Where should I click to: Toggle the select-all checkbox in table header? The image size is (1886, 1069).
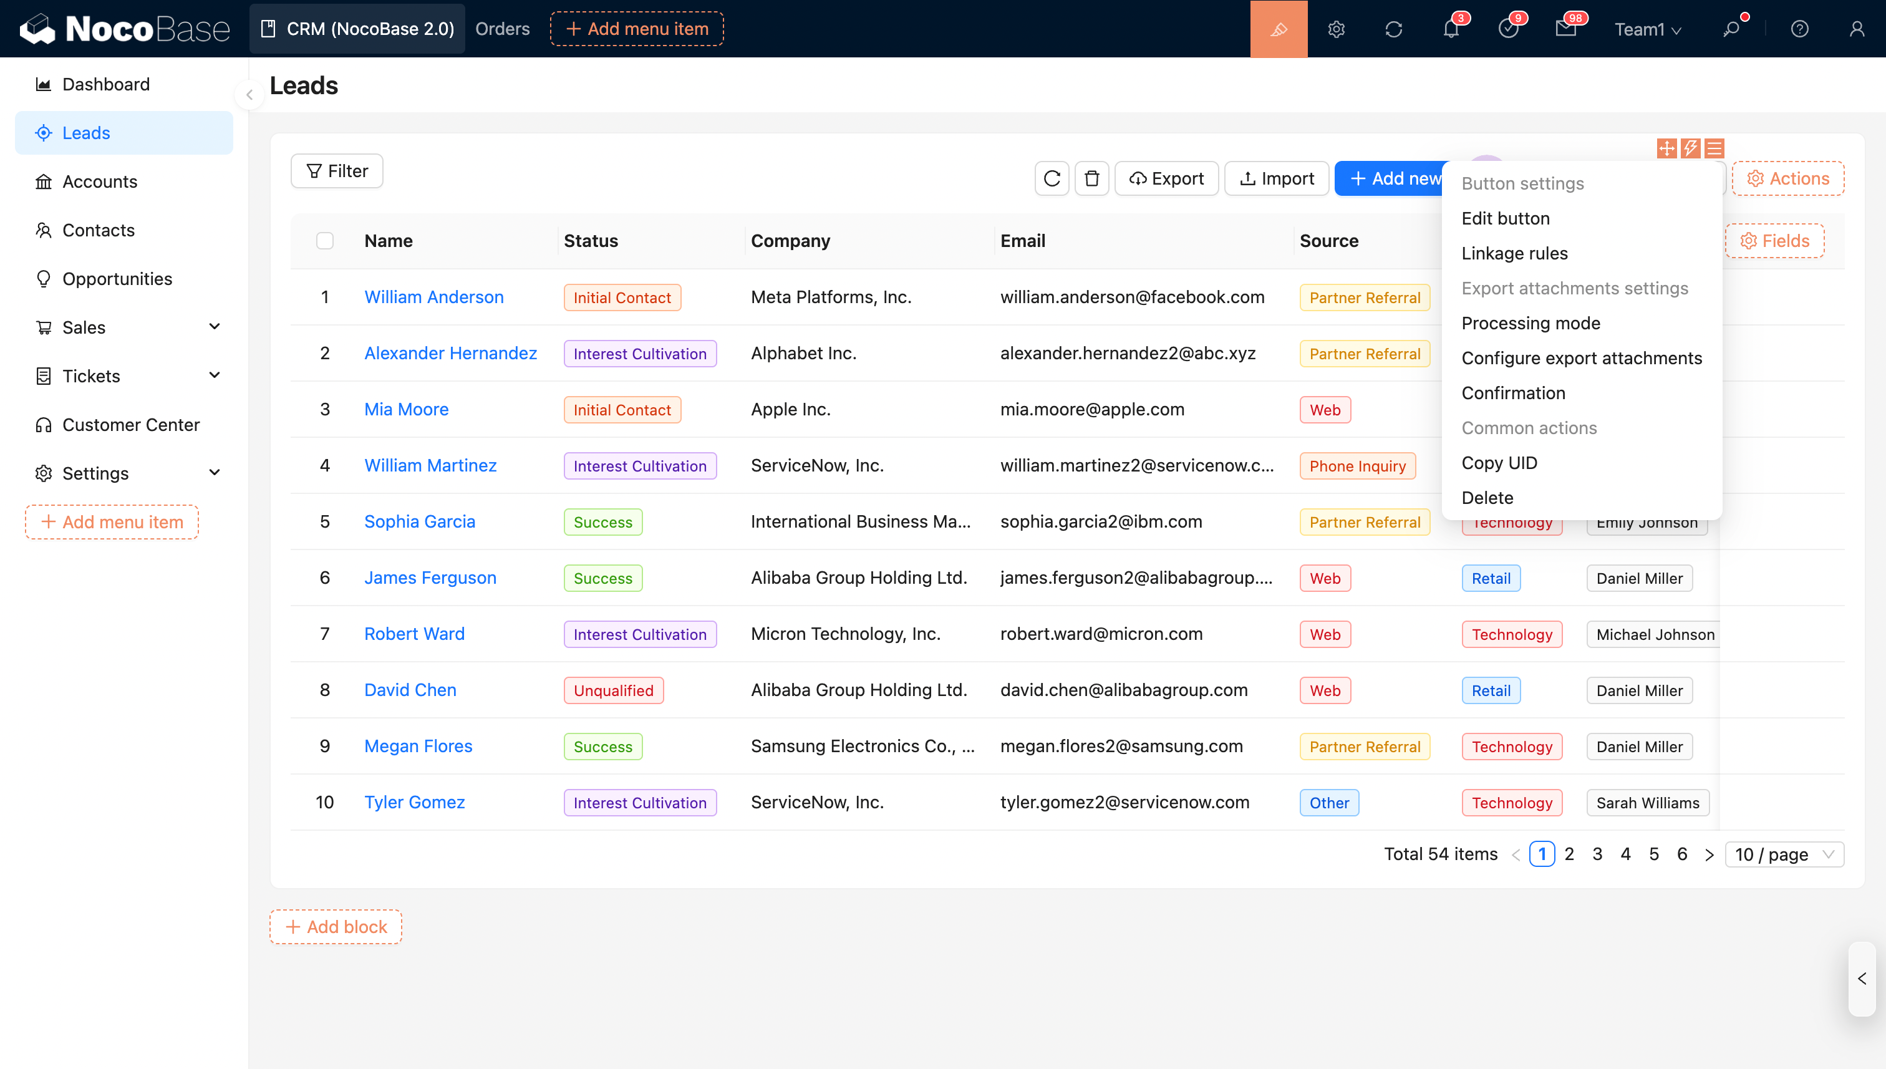[324, 241]
